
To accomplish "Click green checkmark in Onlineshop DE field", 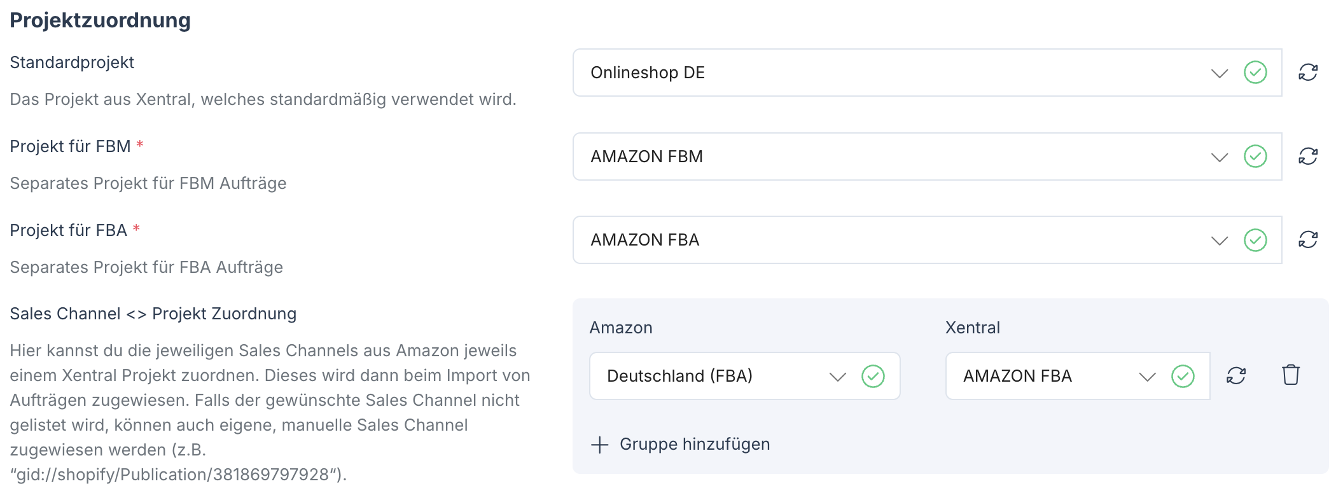I will 1255,73.
